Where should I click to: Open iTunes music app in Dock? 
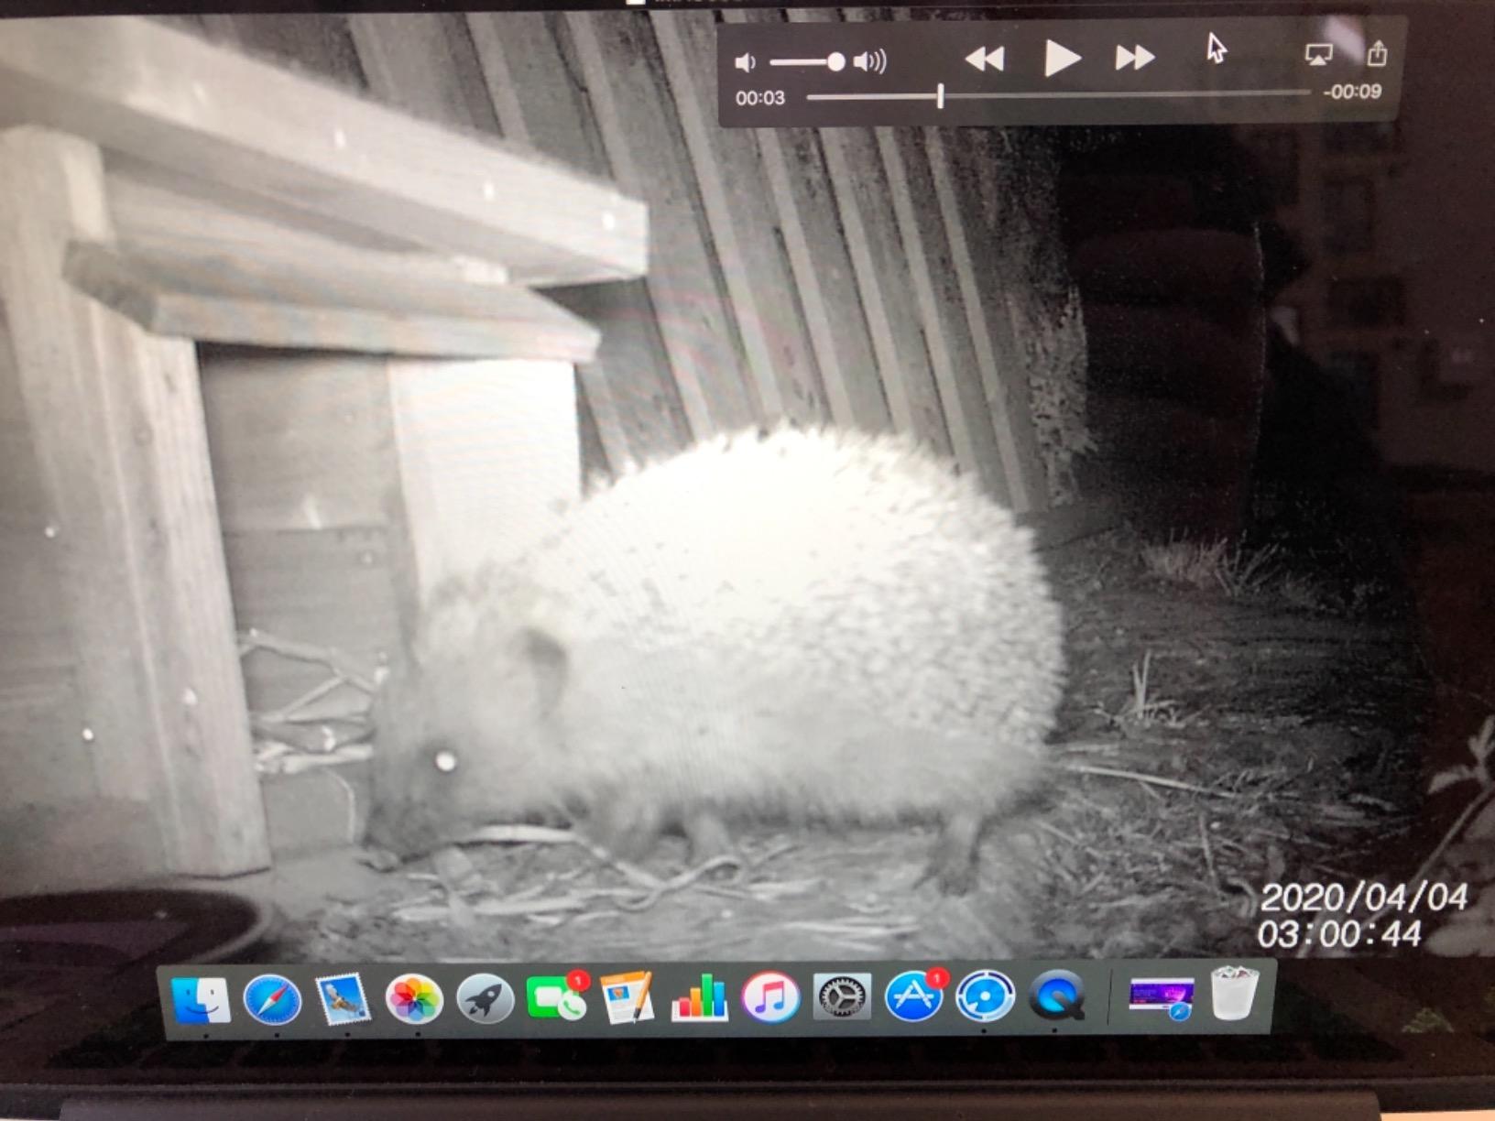tap(770, 996)
